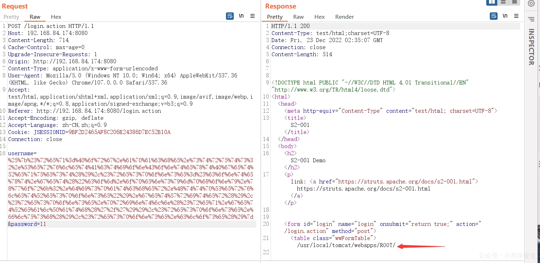The height and width of the screenshot is (263, 540).
Task: Click the Accept-Language zh-CN header
Action: click(57, 125)
